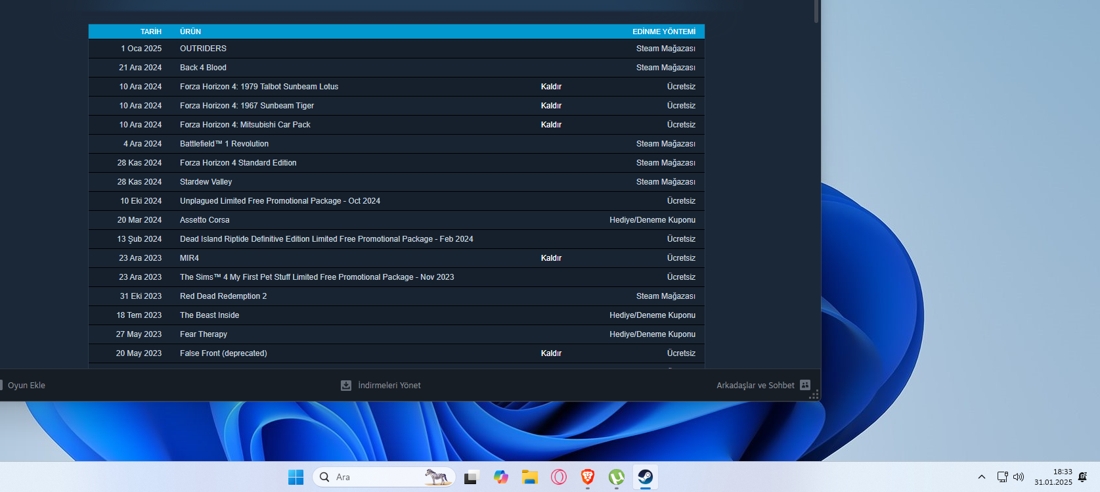Click the ÜRÜN column header
This screenshot has width=1100, height=492.
tap(190, 32)
